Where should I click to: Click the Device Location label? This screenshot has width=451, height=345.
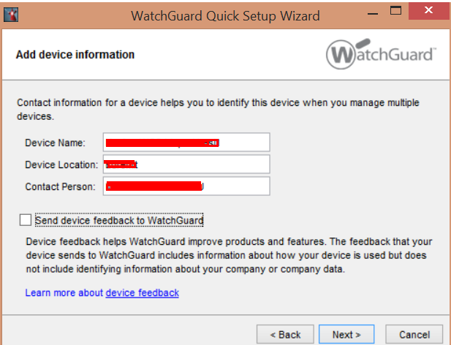pos(61,164)
